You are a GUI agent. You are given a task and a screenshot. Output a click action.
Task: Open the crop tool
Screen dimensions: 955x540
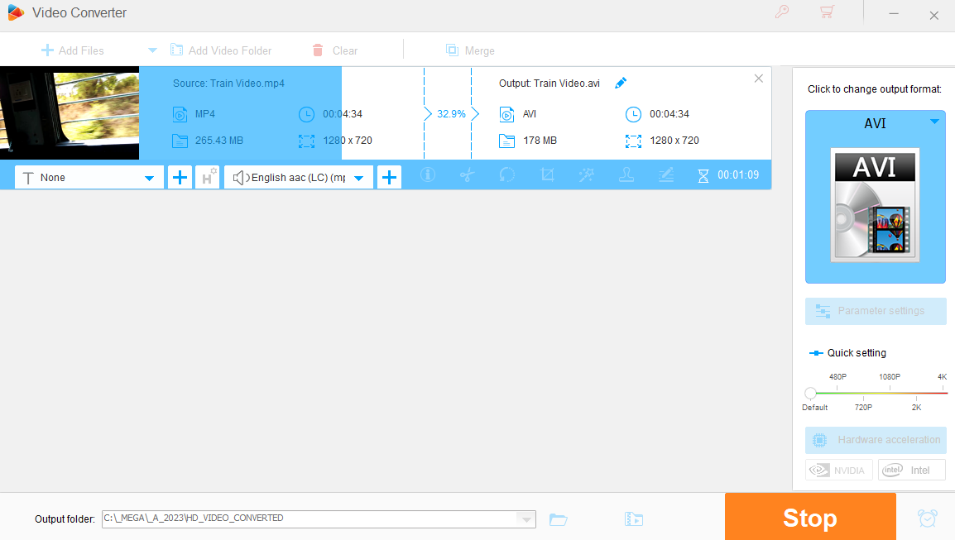click(x=547, y=175)
